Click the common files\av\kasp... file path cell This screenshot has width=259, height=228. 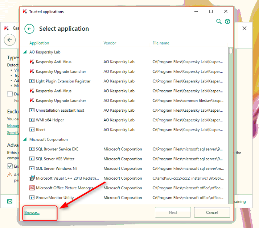pos(188,100)
